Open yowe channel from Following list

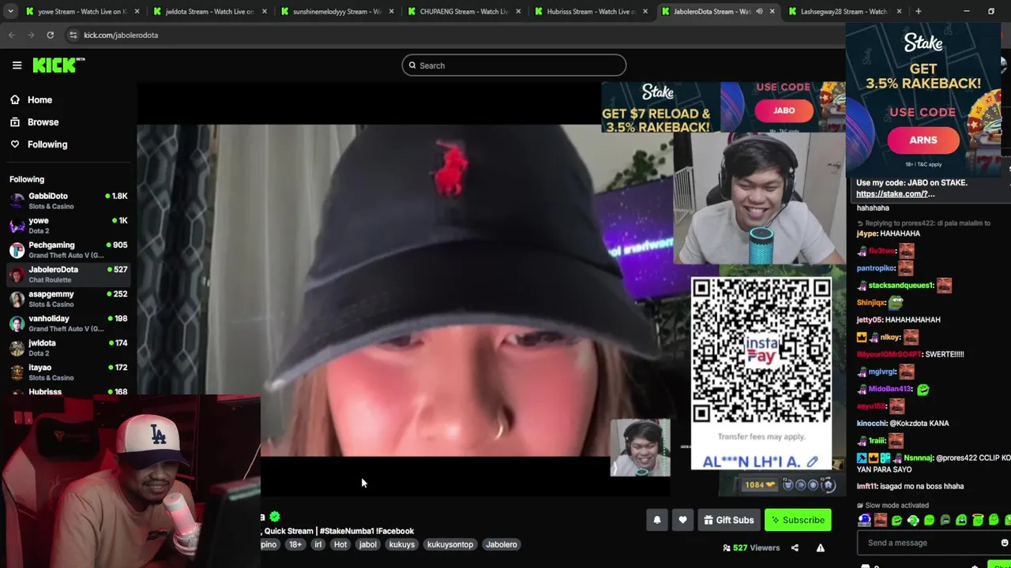(69, 226)
